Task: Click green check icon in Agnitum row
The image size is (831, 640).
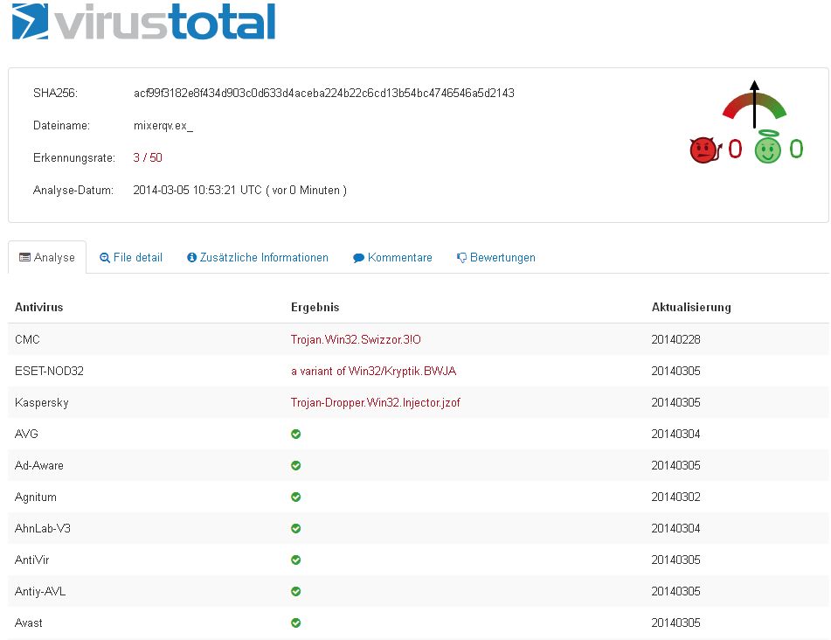Action: pos(295,497)
